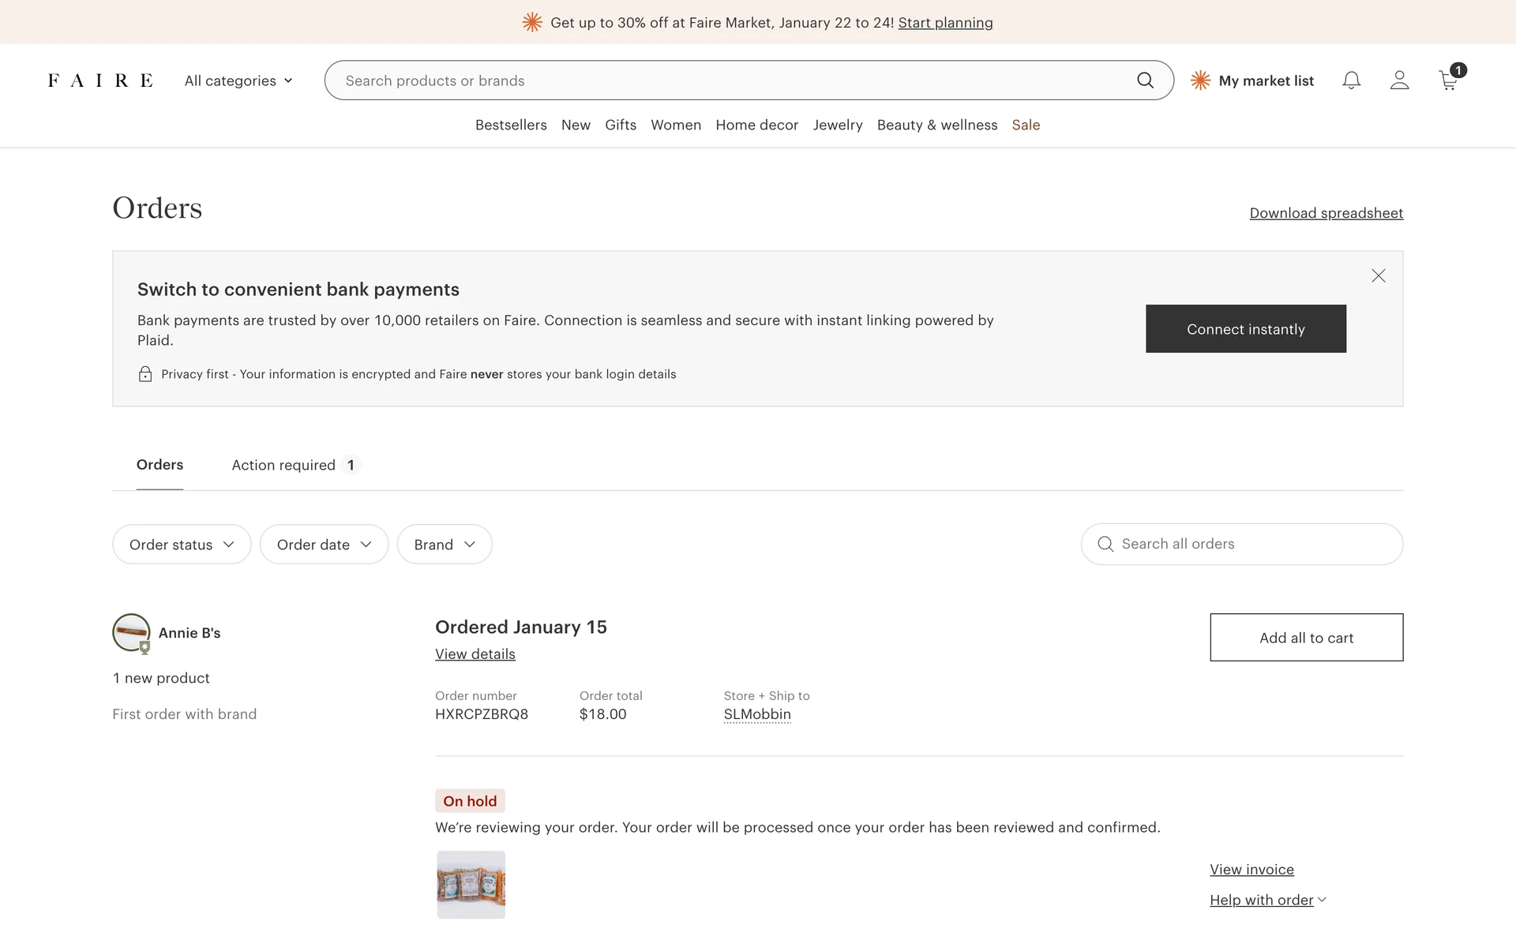Expand the All categories dropdown
Image resolution: width=1516 pixels, height=947 pixels.
(x=238, y=80)
